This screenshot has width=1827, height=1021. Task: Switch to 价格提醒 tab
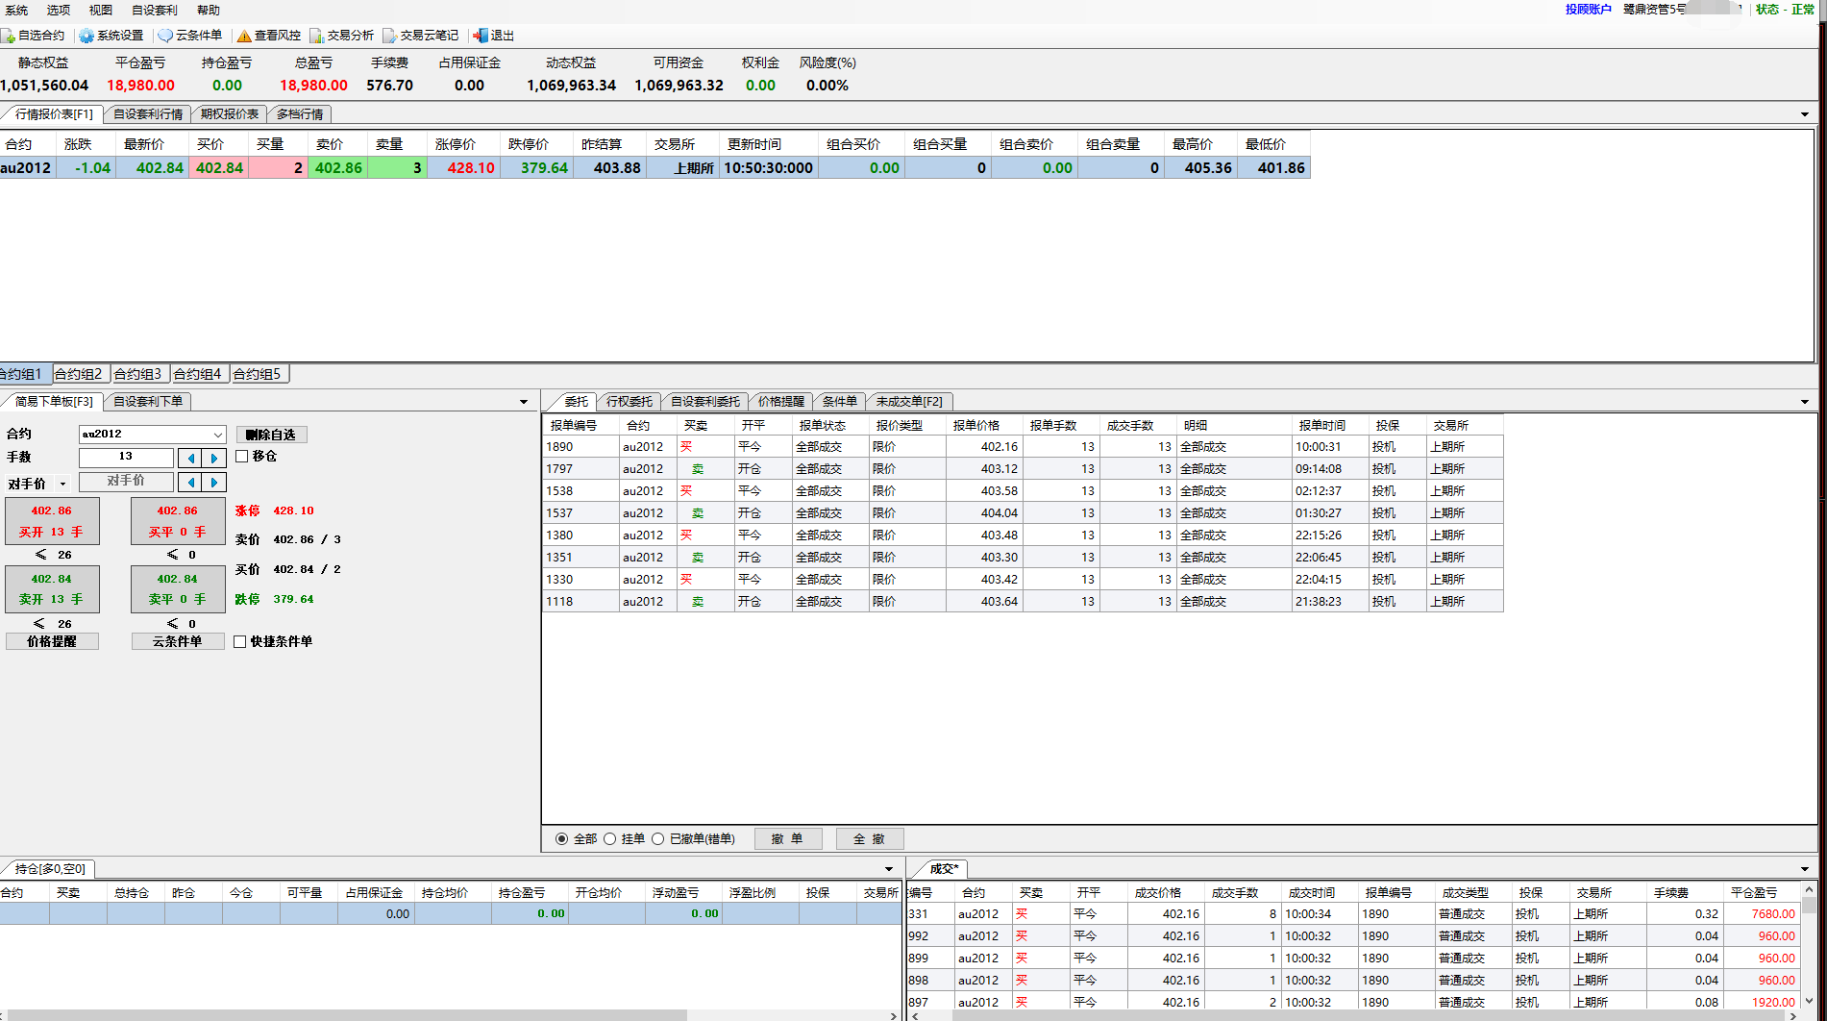pos(781,402)
